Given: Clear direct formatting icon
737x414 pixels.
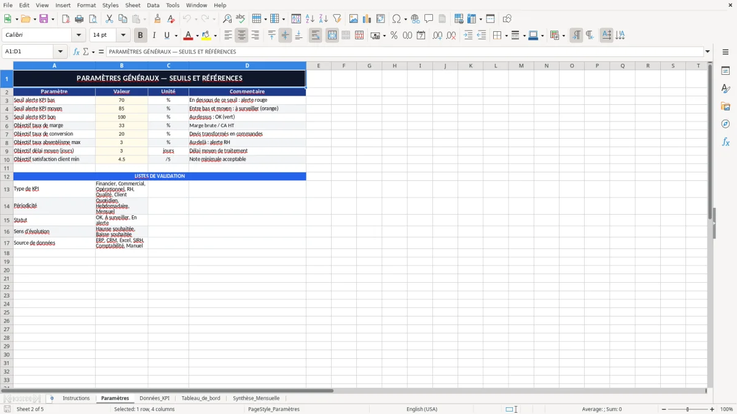Looking at the screenshot, I should [171, 19].
